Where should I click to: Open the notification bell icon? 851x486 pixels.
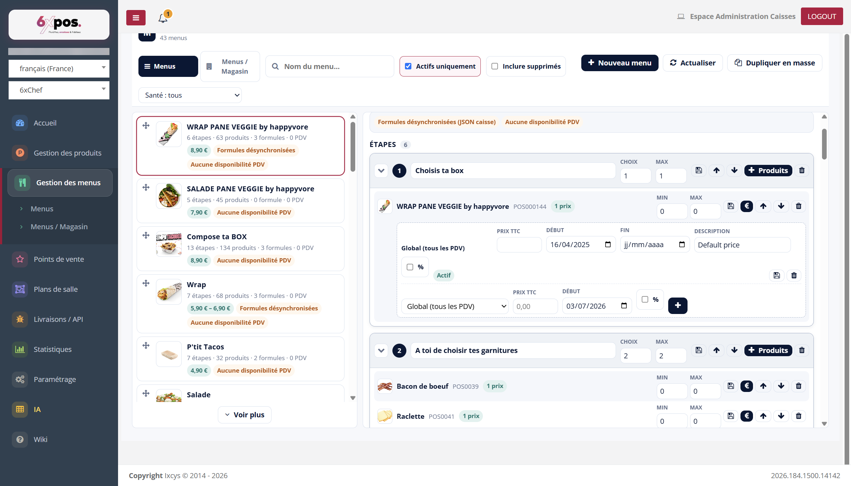(x=163, y=18)
